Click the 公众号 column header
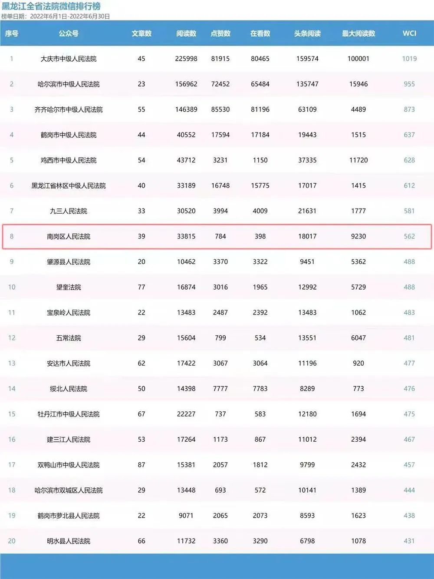Viewport: 434px width, 579px height. [x=69, y=33]
